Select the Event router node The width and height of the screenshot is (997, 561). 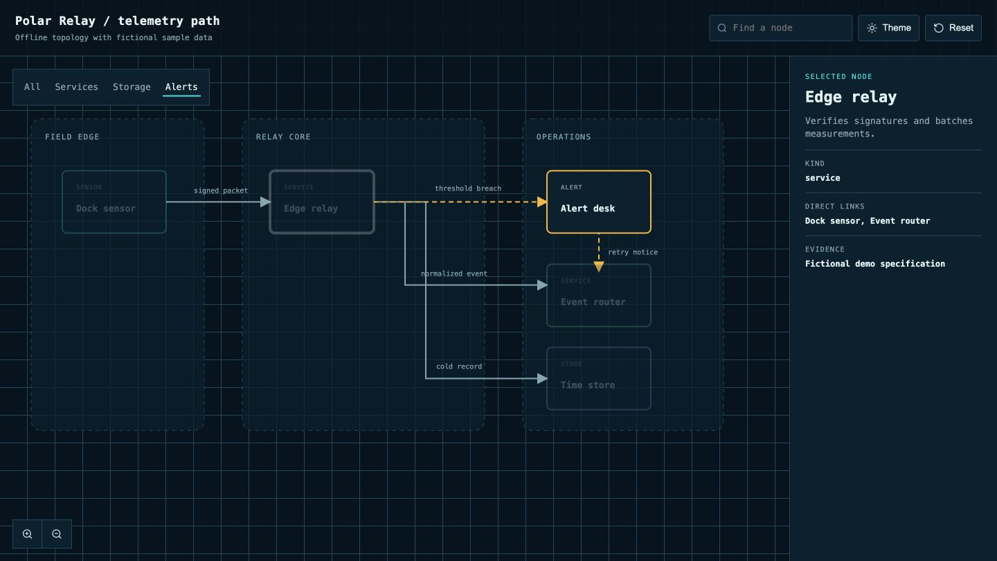pos(599,295)
